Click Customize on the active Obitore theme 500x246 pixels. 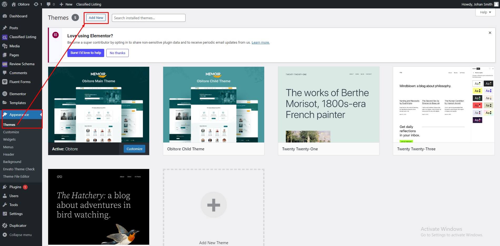click(x=134, y=149)
